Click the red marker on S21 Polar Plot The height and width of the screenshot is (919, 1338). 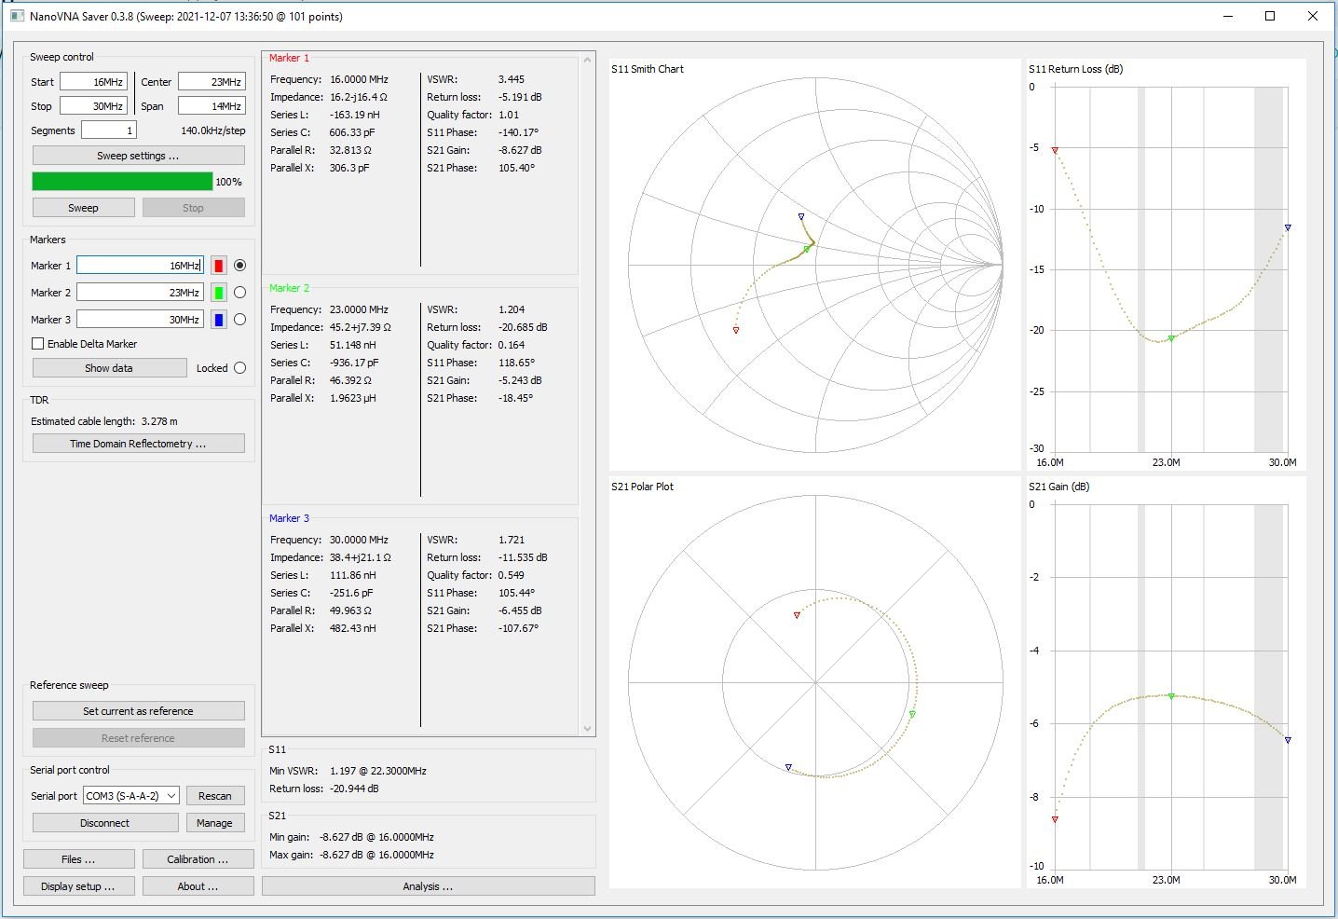pos(797,615)
